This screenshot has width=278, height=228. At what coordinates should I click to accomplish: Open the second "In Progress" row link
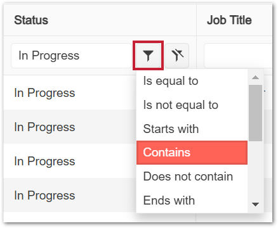tap(44, 127)
